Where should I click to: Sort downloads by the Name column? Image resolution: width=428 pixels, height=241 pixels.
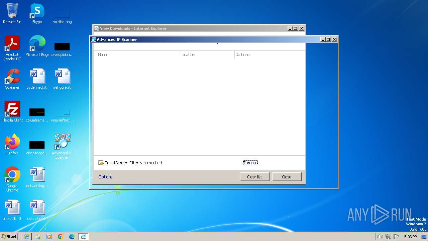(136, 55)
